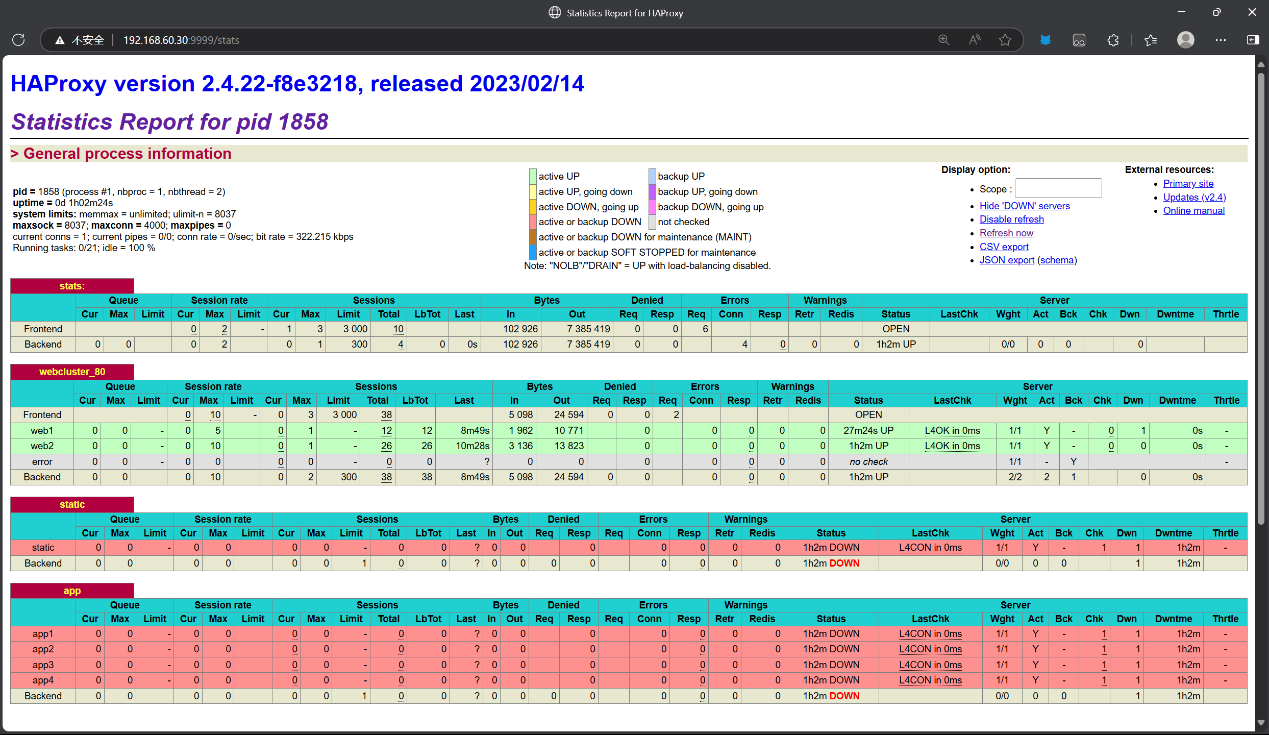Image resolution: width=1269 pixels, height=735 pixels.
Task: Open the blue bird extension icon
Action: click(x=1046, y=40)
